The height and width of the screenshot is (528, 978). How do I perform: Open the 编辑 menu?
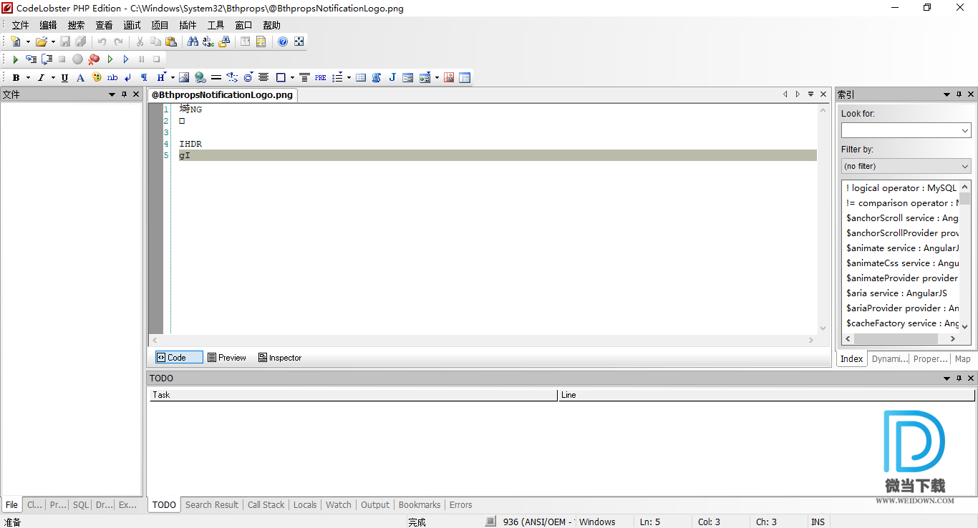coord(48,25)
